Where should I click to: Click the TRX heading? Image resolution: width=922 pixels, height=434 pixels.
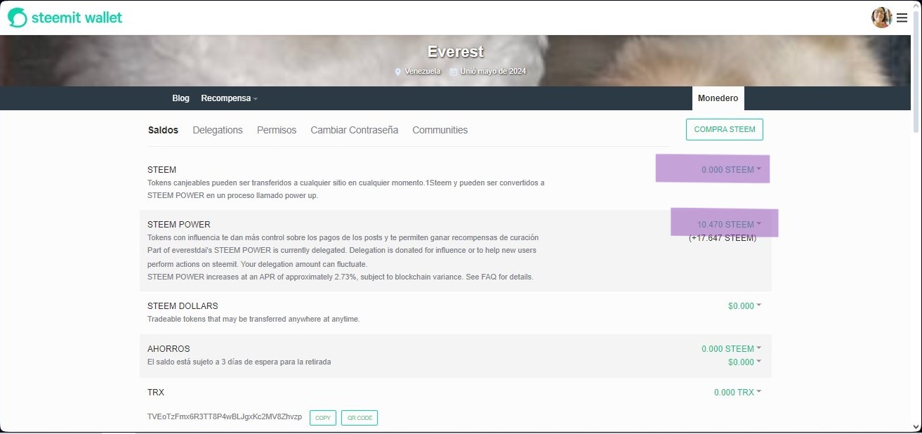pos(156,393)
